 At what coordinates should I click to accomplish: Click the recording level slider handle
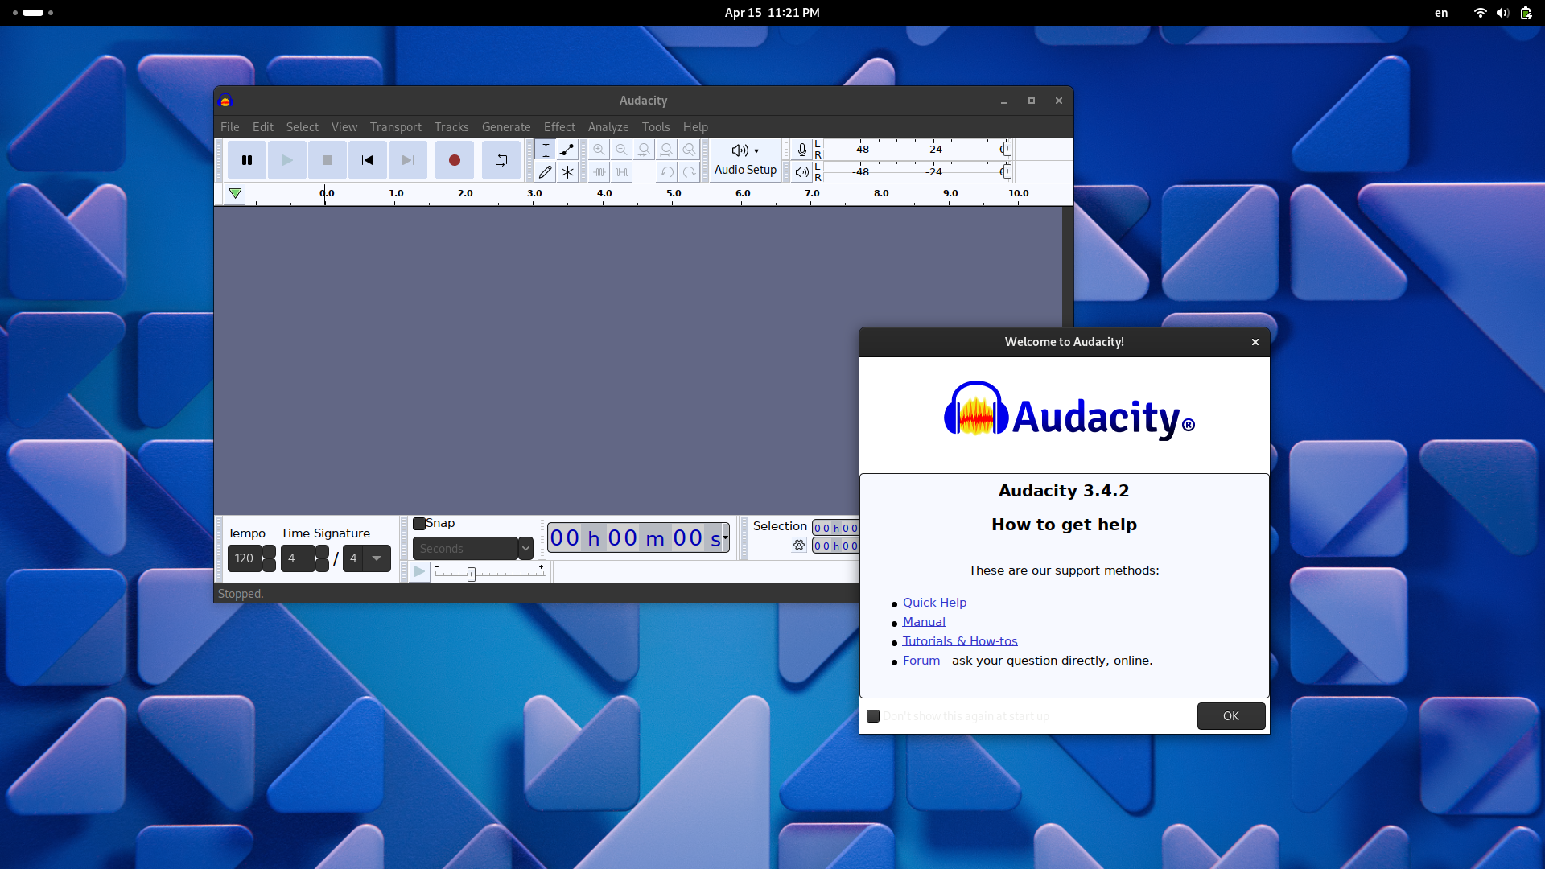tap(1006, 149)
